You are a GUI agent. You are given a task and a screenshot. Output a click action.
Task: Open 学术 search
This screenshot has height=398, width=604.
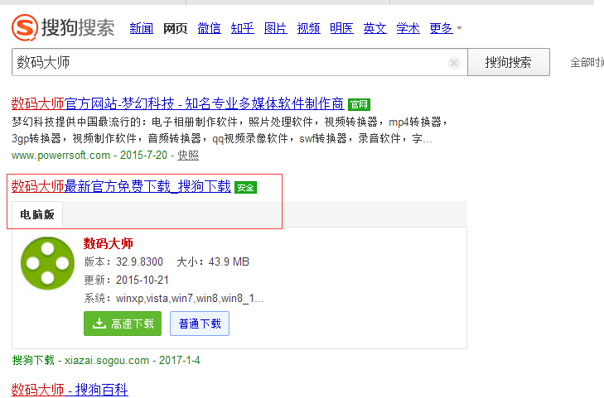click(408, 28)
